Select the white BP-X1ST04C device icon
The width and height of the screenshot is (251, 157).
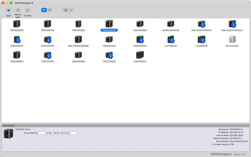pos(232,40)
